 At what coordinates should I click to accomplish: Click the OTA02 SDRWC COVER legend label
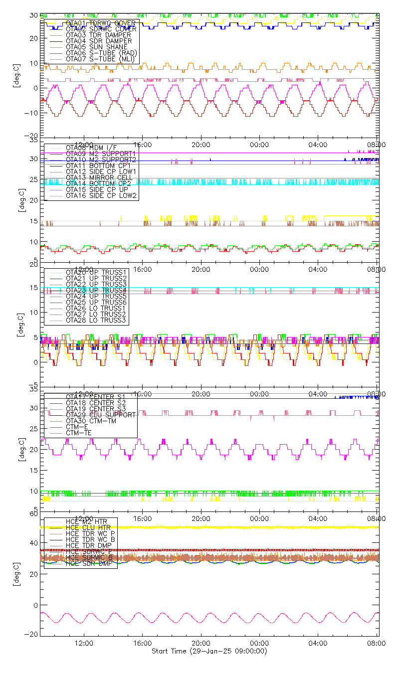click(101, 29)
